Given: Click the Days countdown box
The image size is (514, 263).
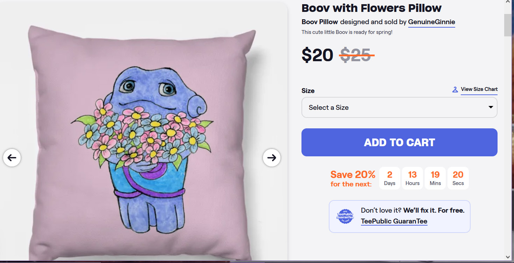Looking at the screenshot, I should pos(390,178).
